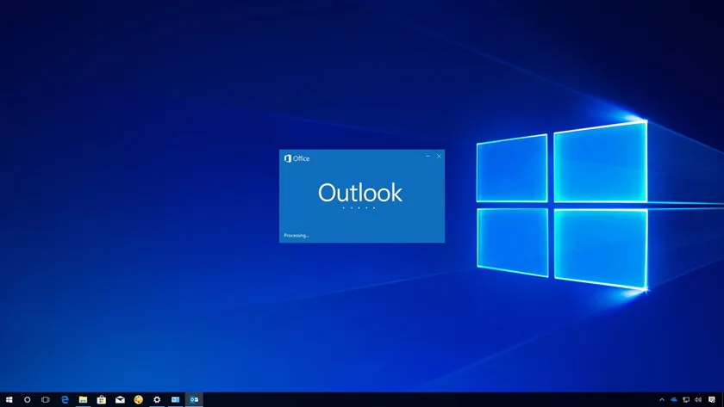This screenshot has height=407, width=724.
Task: Open the network status tray icon
Action: pyautogui.click(x=686, y=399)
